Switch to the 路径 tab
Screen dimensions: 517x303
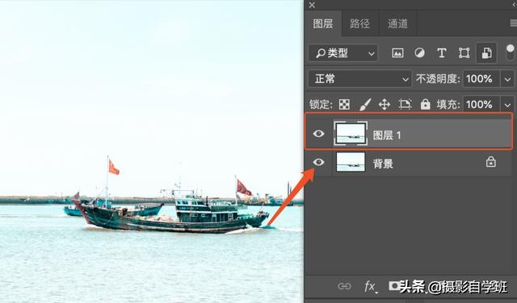click(359, 23)
